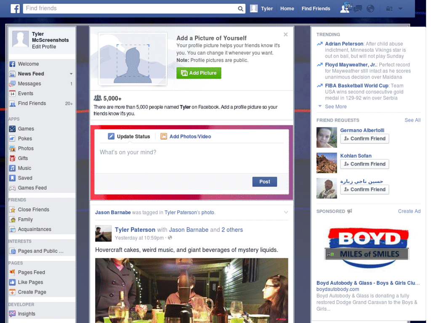
Task: Click the sponsored megaphone icon
Action: pyautogui.click(x=350, y=211)
